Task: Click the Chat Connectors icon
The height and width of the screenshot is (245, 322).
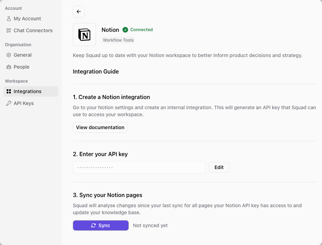Action: click(8, 30)
